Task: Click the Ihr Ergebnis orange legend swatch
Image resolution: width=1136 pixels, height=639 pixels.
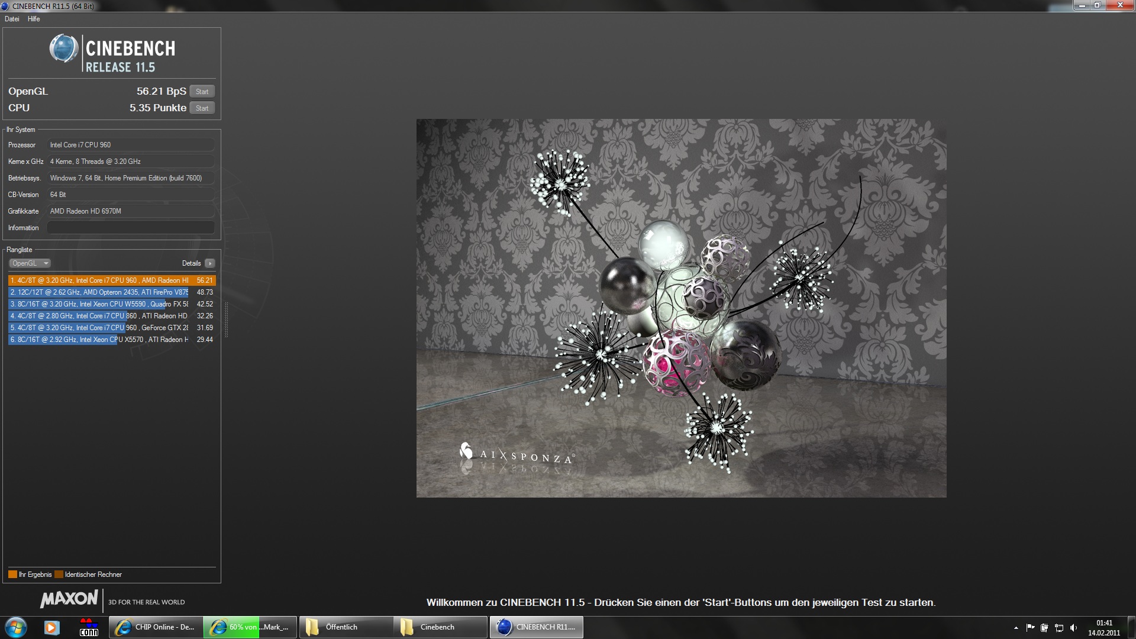Action: pyautogui.click(x=12, y=575)
